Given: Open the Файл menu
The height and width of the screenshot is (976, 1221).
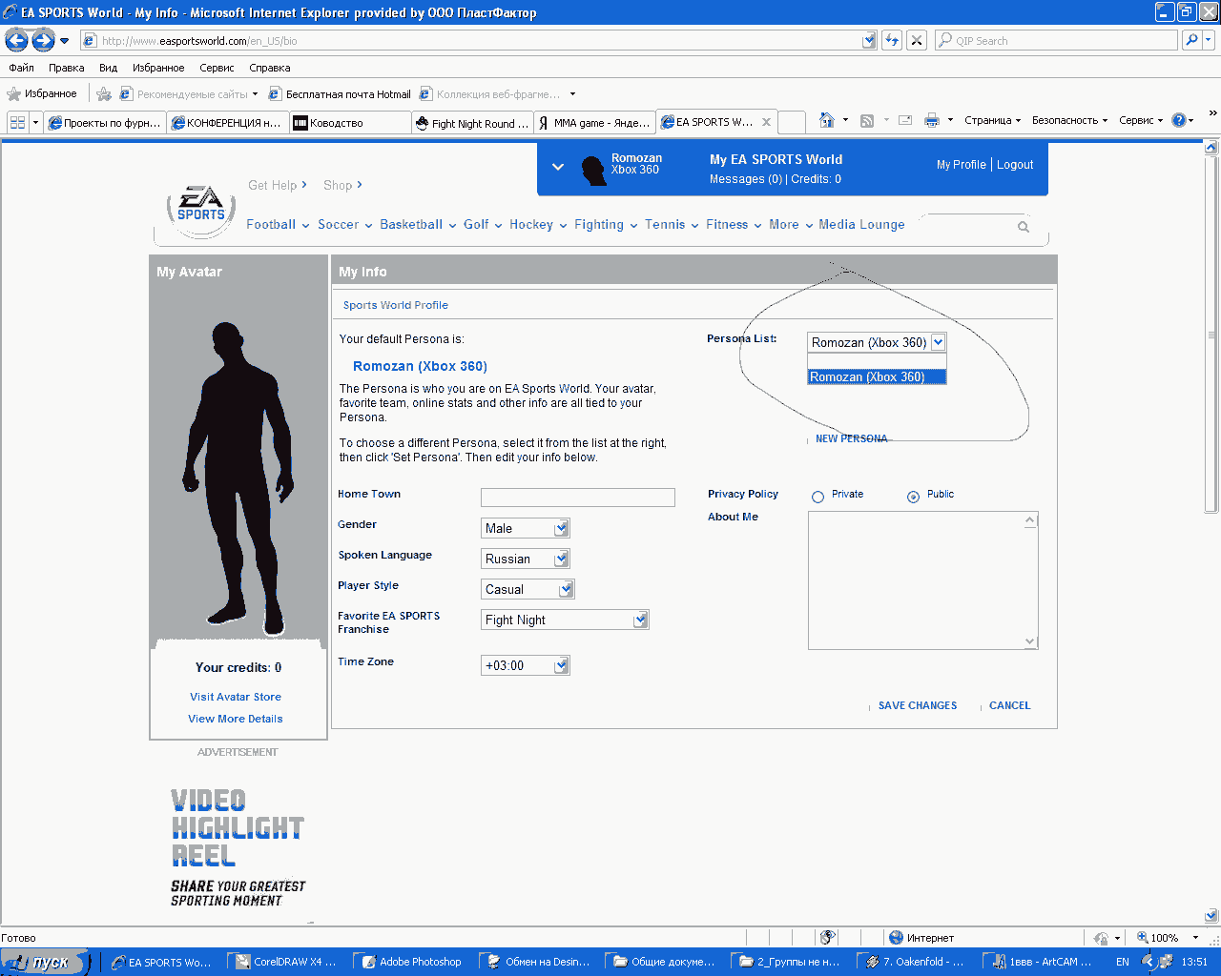Looking at the screenshot, I should (x=21, y=68).
